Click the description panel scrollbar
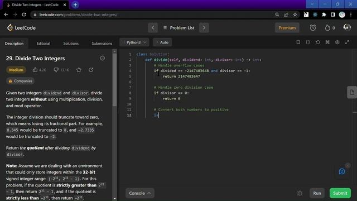This screenshot has height=201, width=357. [x=114, y=80]
